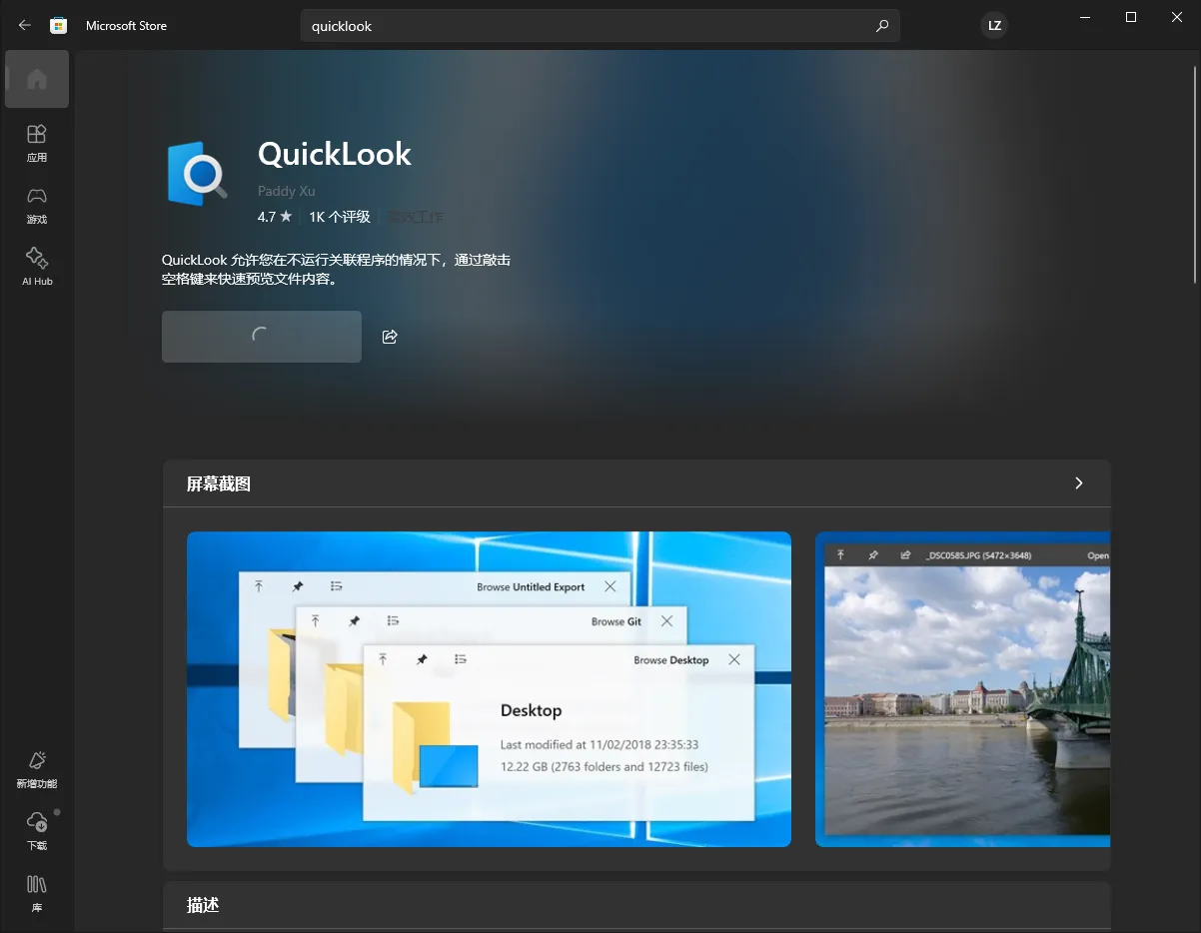The height and width of the screenshot is (933, 1201).
Task: Click the page vertical scrollbar
Action: [1195, 175]
